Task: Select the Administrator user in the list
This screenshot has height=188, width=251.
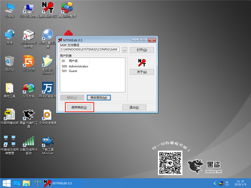Action: [x=78, y=66]
